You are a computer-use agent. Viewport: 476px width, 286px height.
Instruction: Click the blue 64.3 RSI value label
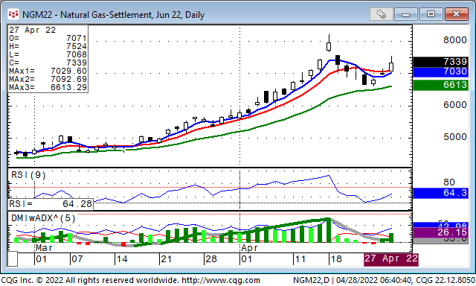coord(440,193)
